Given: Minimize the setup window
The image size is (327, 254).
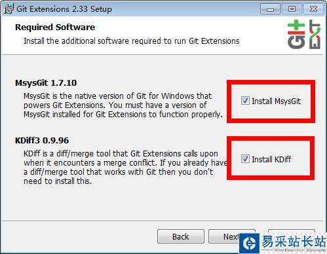Looking at the screenshot, I should (270, 9).
